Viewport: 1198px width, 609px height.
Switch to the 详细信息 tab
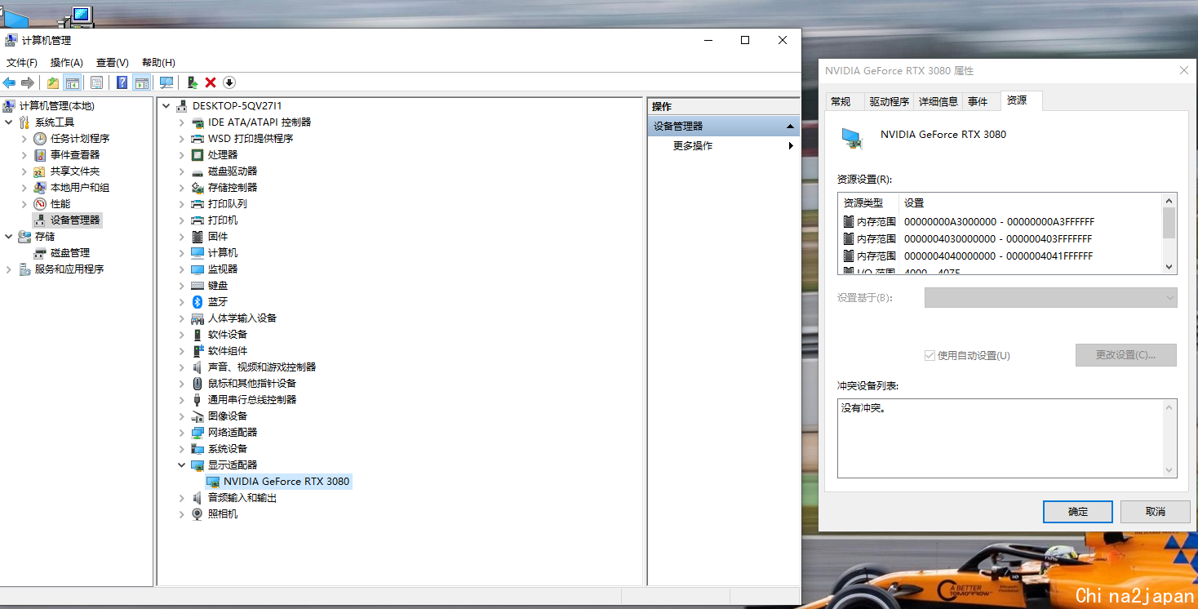pos(938,101)
